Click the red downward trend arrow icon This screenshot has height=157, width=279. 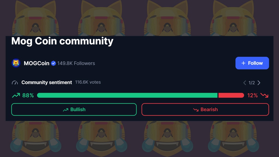point(264,95)
